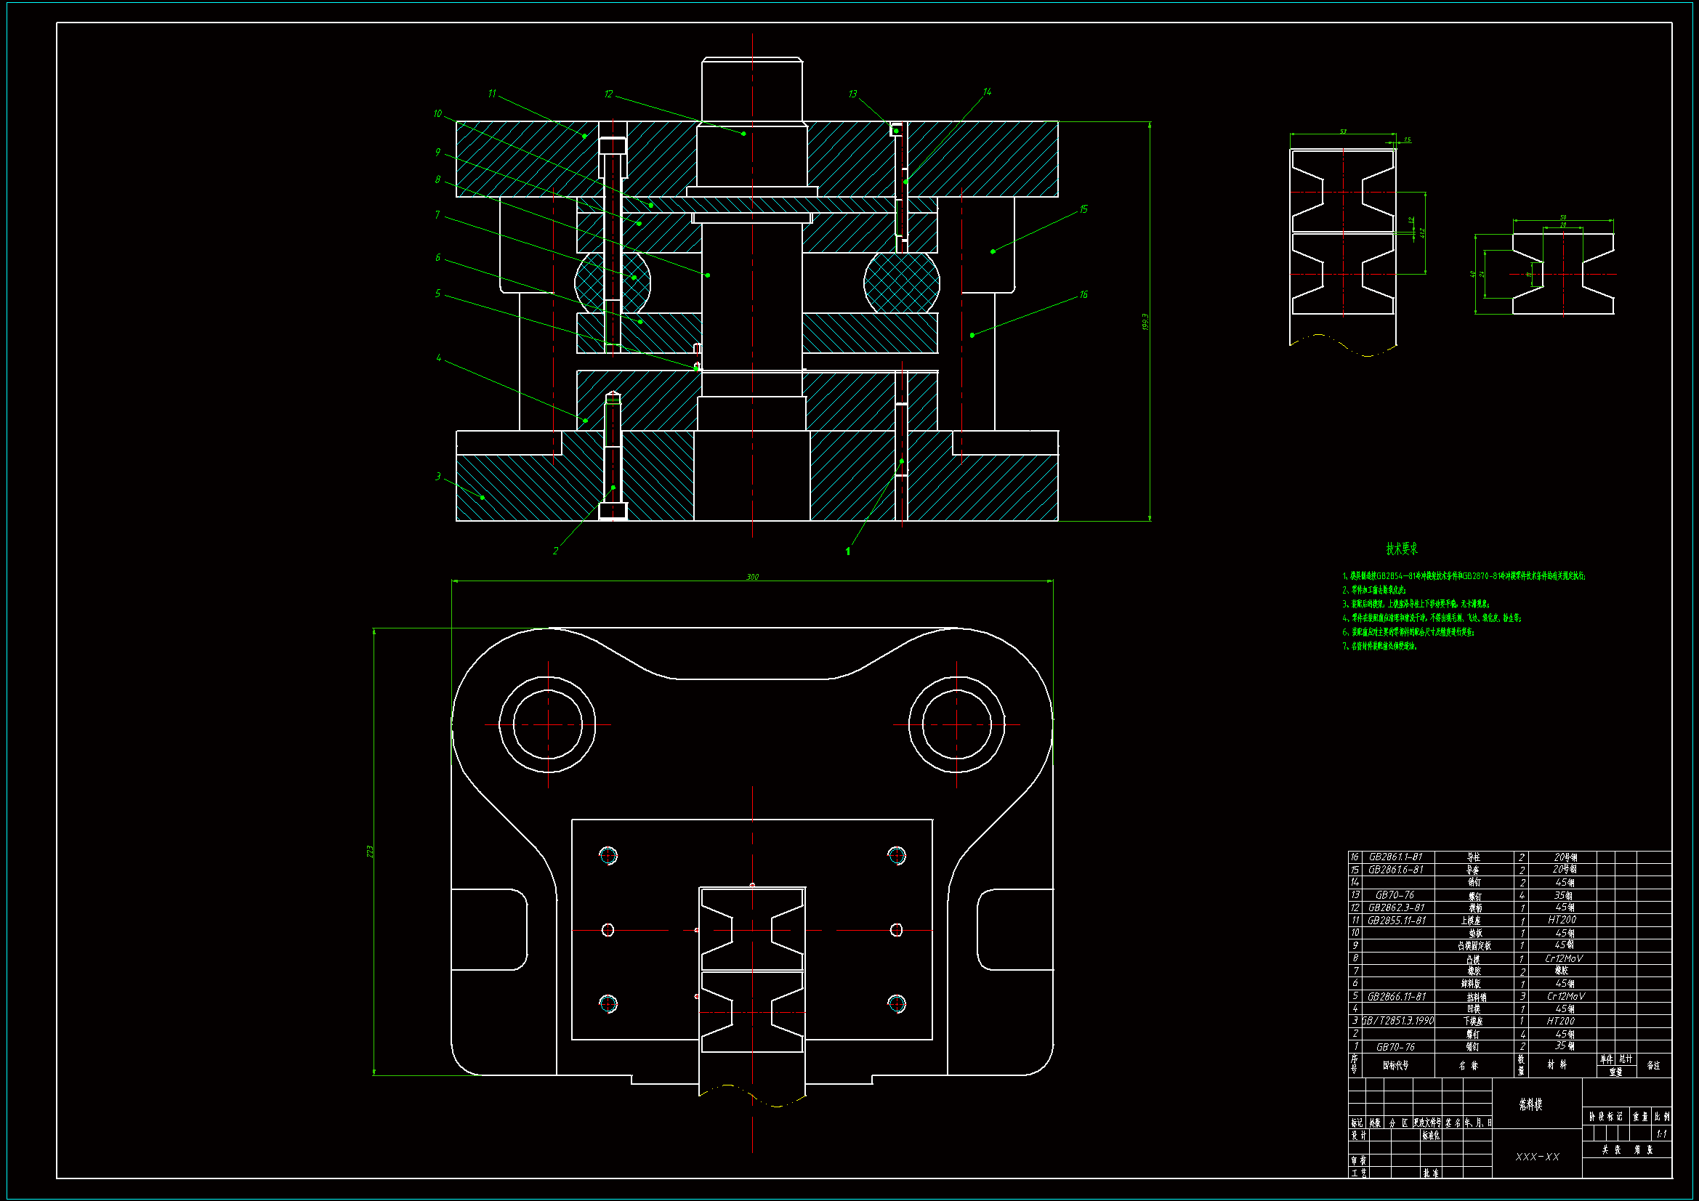Click the 材料 column header cell
Image resolution: width=1699 pixels, height=1201 pixels.
(1557, 1065)
